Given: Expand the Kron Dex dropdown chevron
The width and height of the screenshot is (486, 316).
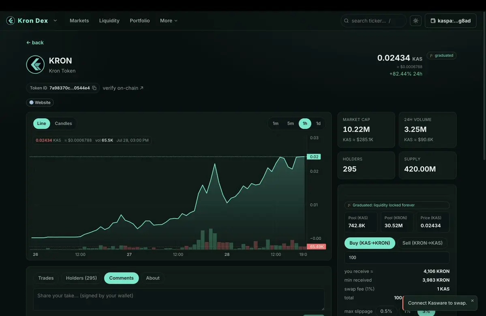Looking at the screenshot, I should tap(55, 21).
